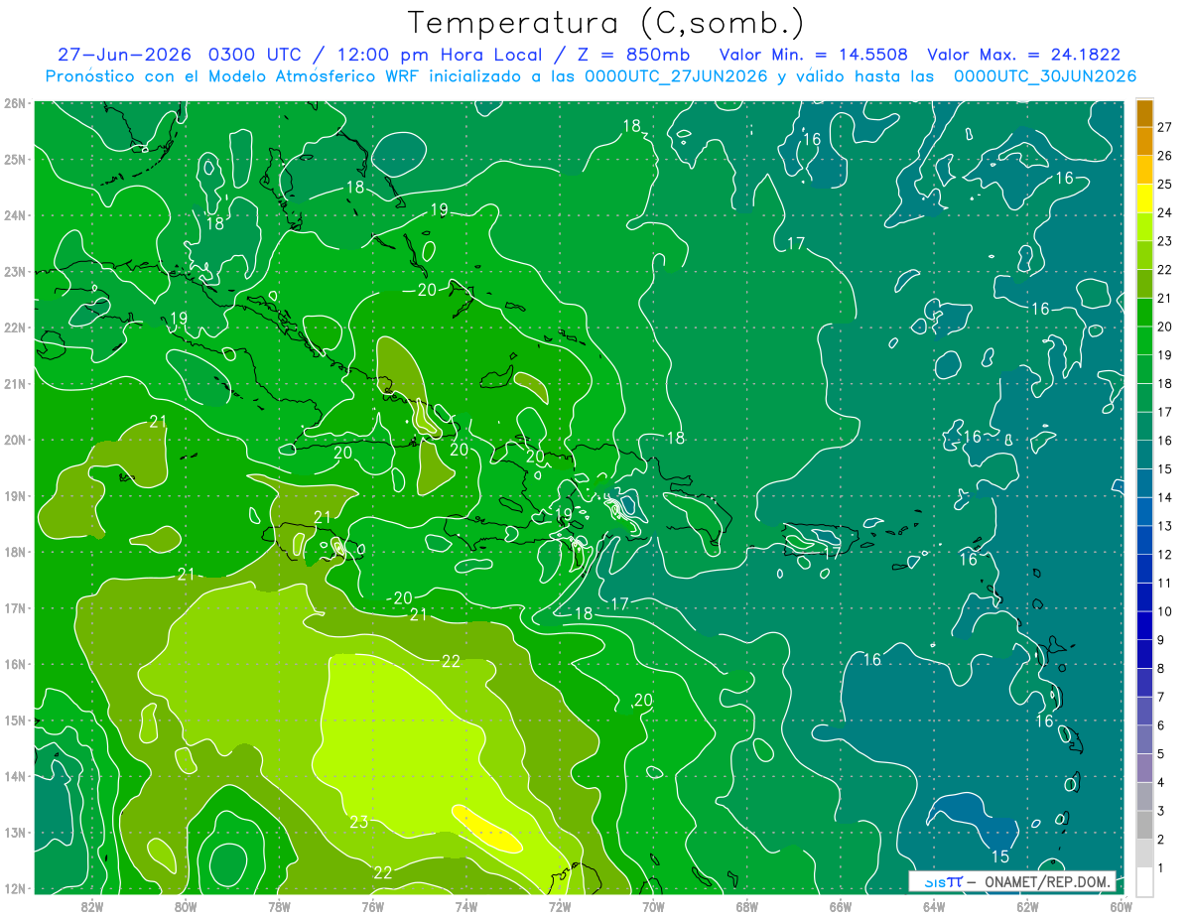Click colorbar label '2'
The width and height of the screenshot is (1191, 920).
point(1161,840)
